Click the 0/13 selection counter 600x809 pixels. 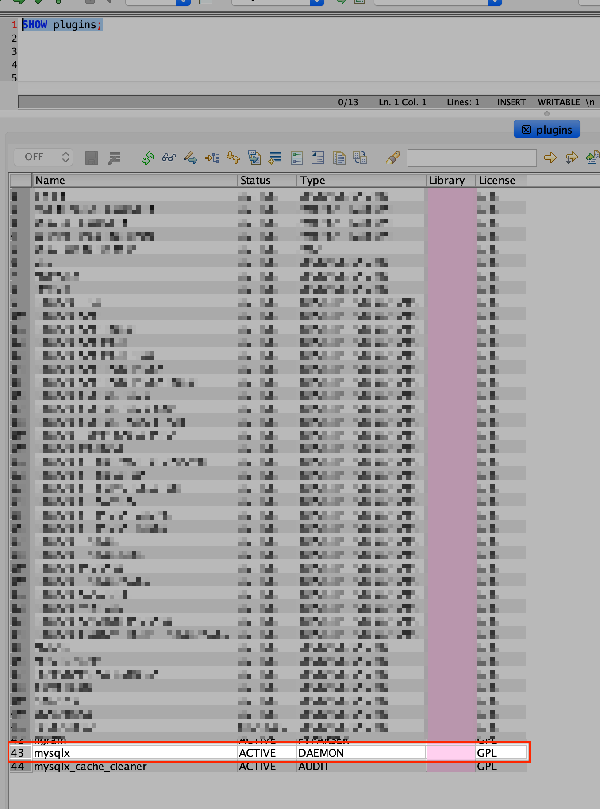(x=348, y=102)
